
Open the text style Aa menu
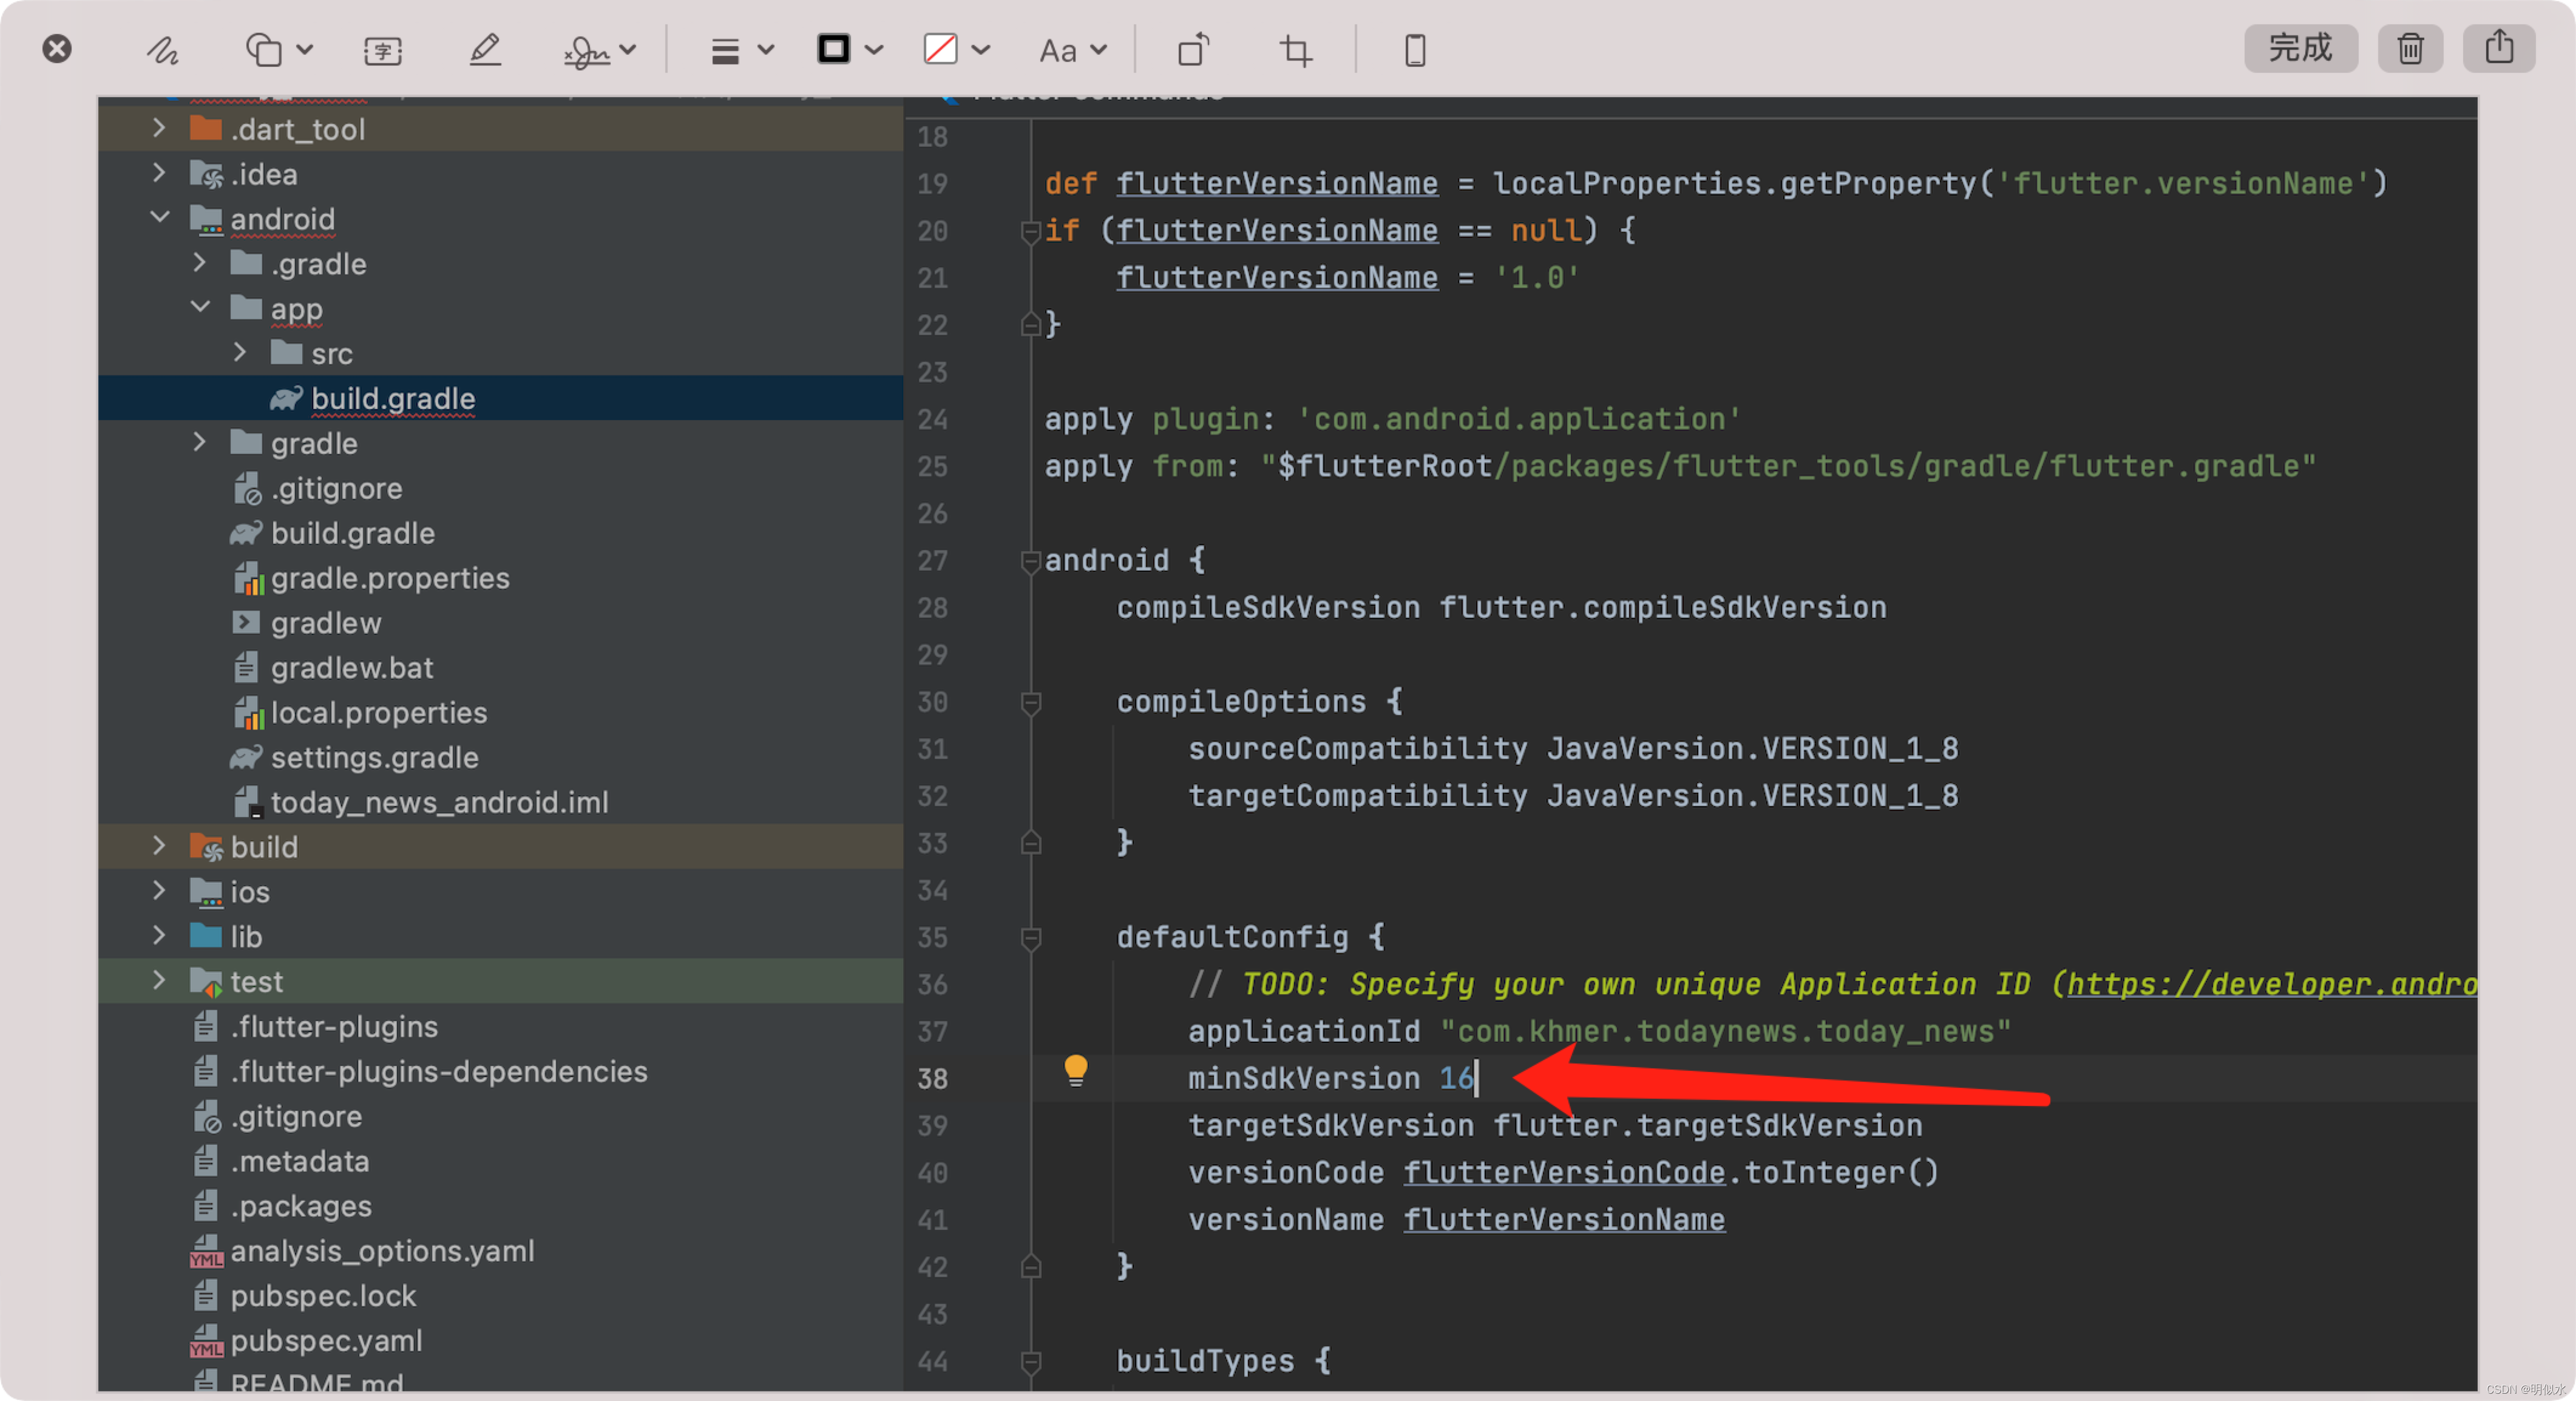[1072, 50]
